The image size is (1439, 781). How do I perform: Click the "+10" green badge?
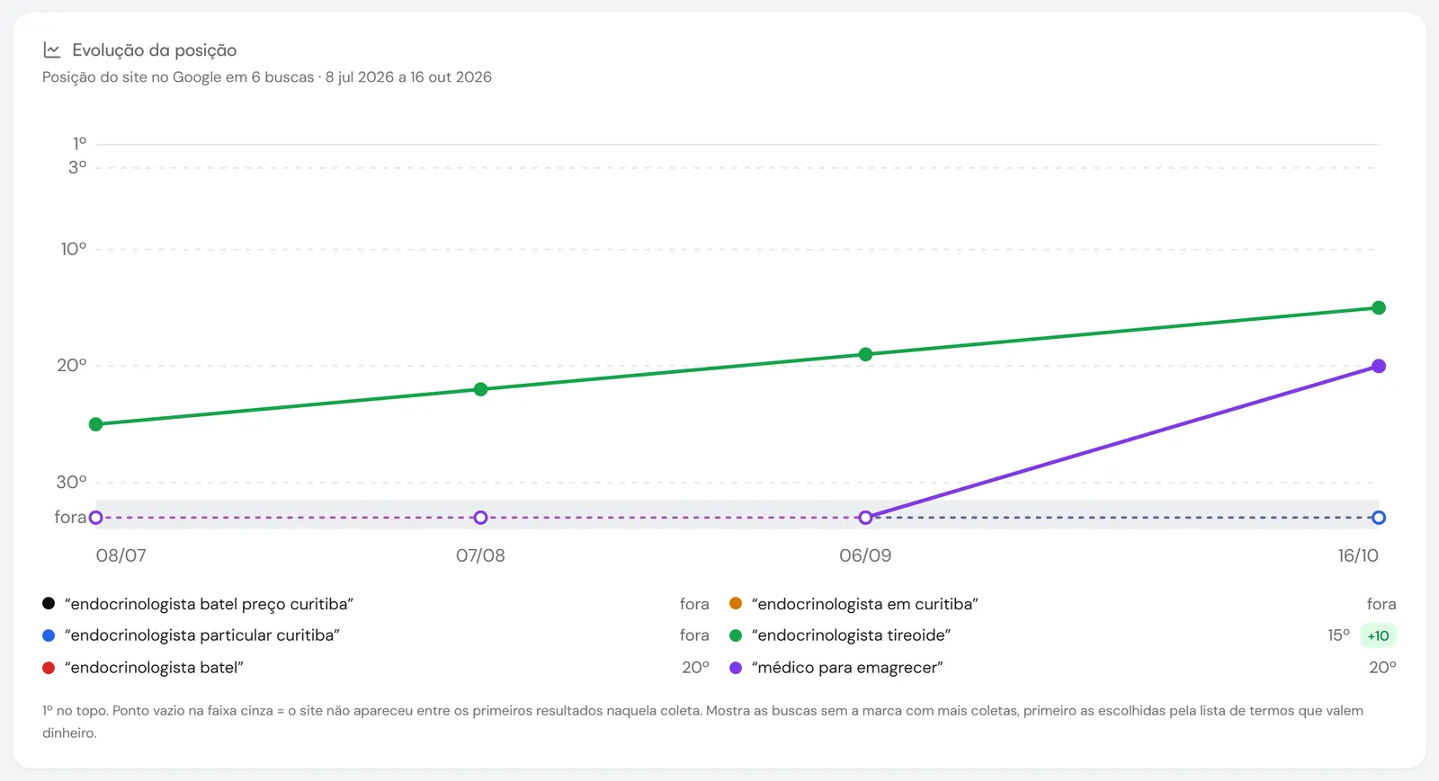pos(1378,635)
